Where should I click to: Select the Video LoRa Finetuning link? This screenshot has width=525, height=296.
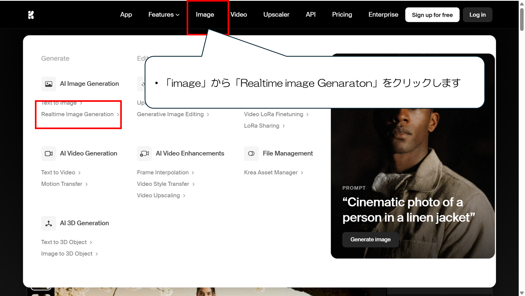pos(274,114)
